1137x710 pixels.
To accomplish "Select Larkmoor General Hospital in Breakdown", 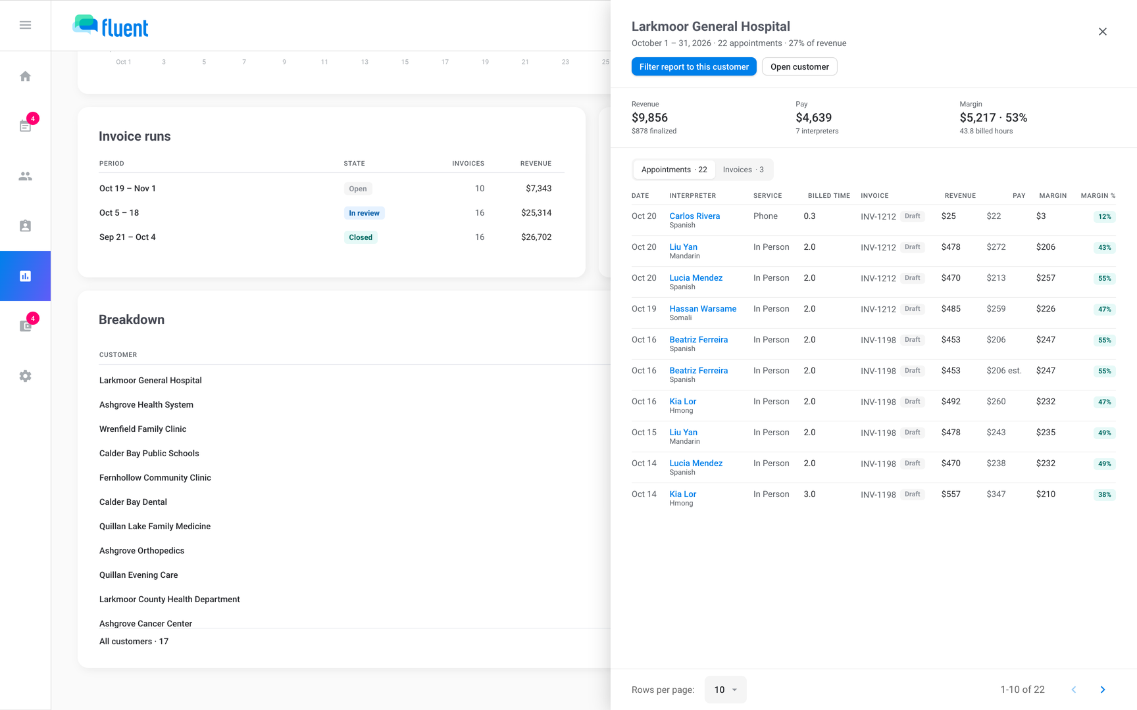I will 150,381.
